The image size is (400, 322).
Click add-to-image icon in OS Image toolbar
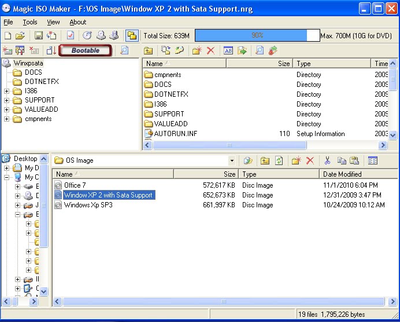pyautogui.click(x=248, y=161)
